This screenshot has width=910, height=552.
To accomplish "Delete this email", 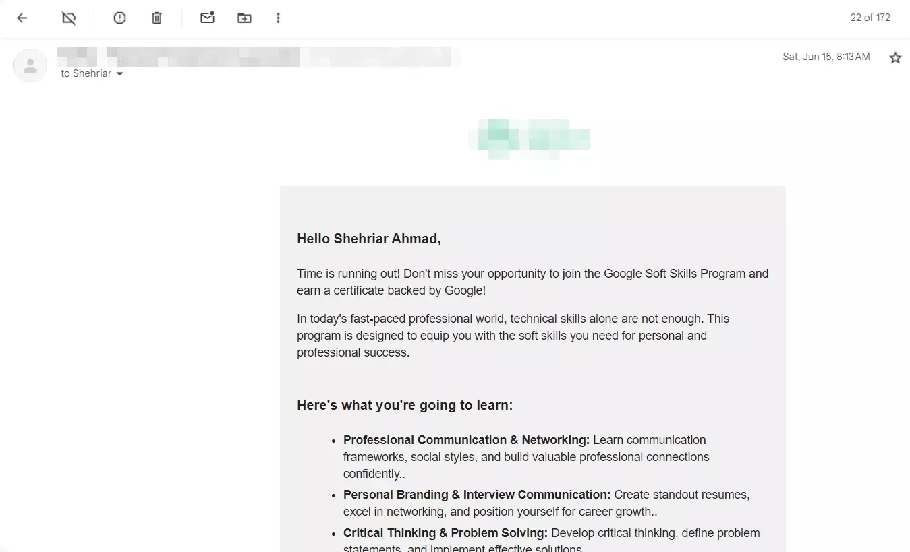I will pyautogui.click(x=157, y=18).
